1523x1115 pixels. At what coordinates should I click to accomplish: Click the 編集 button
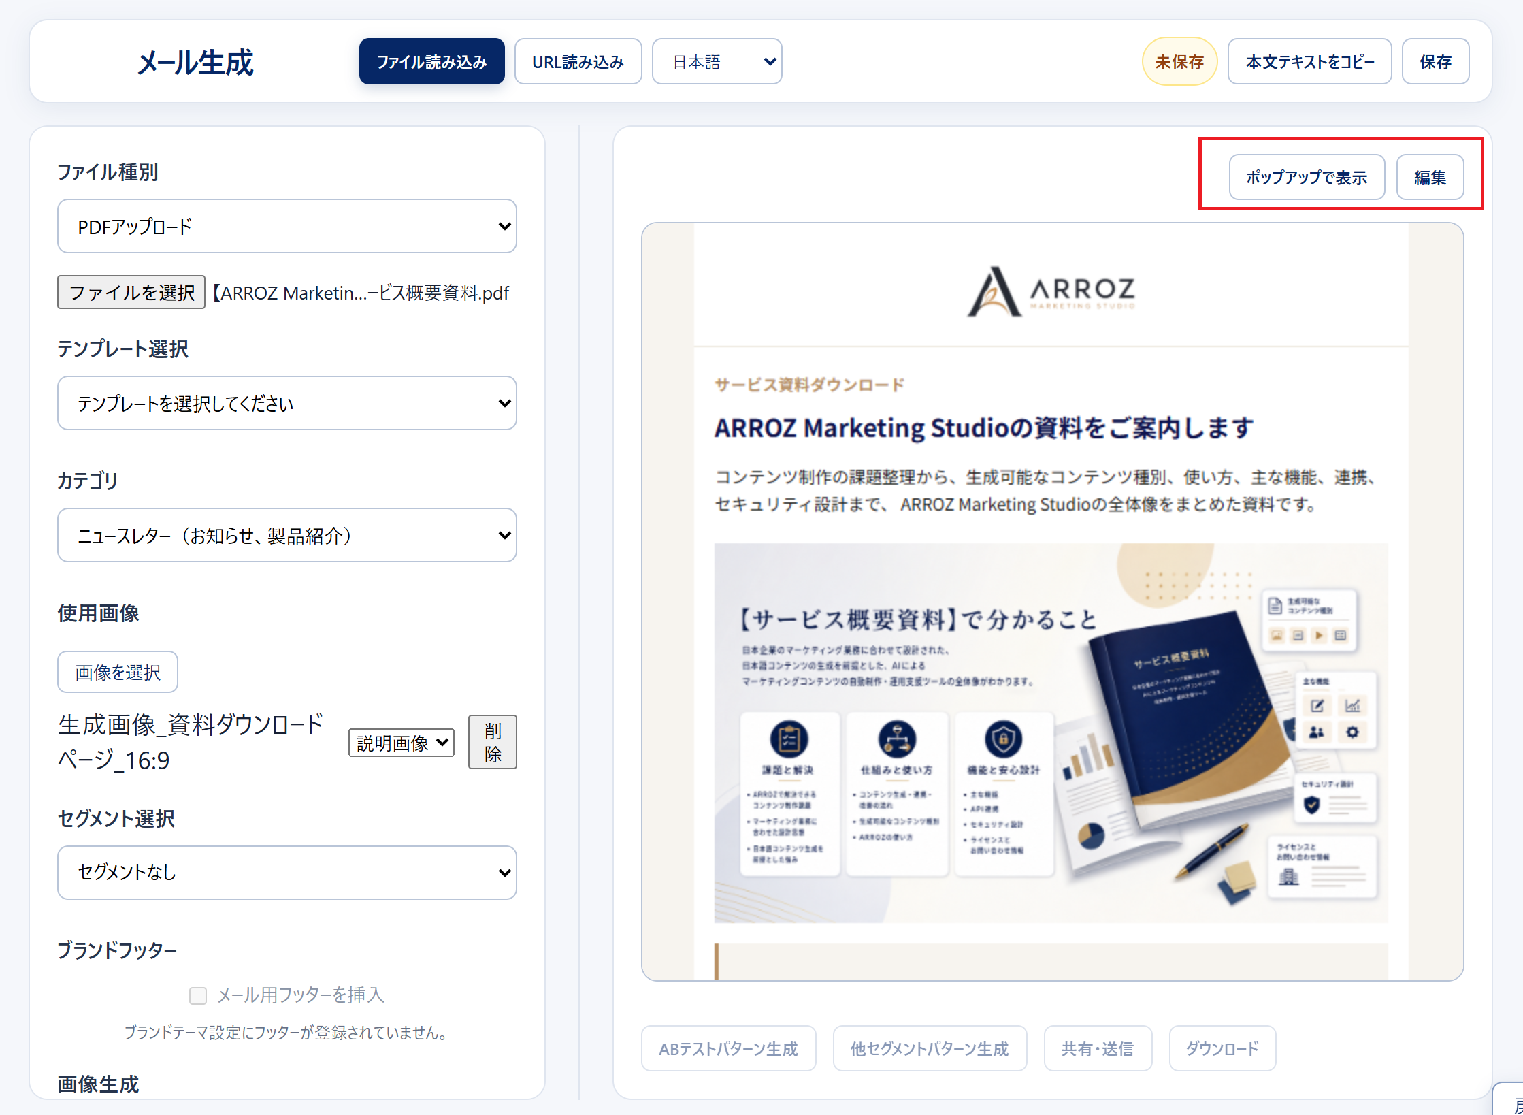(x=1430, y=177)
